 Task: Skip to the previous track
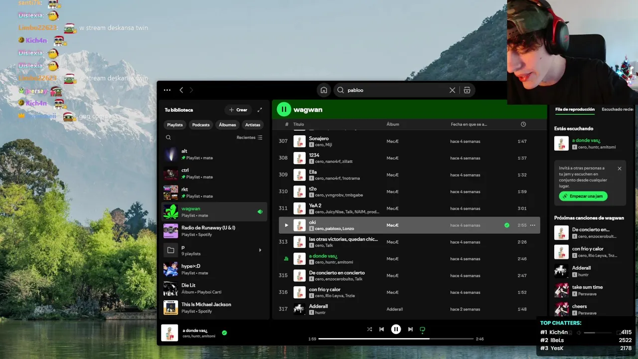382,329
